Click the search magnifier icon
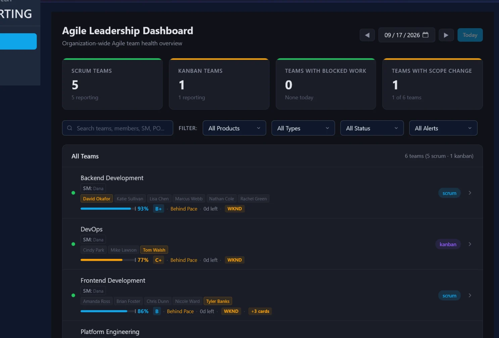Image resolution: width=499 pixels, height=338 pixels. tap(70, 128)
